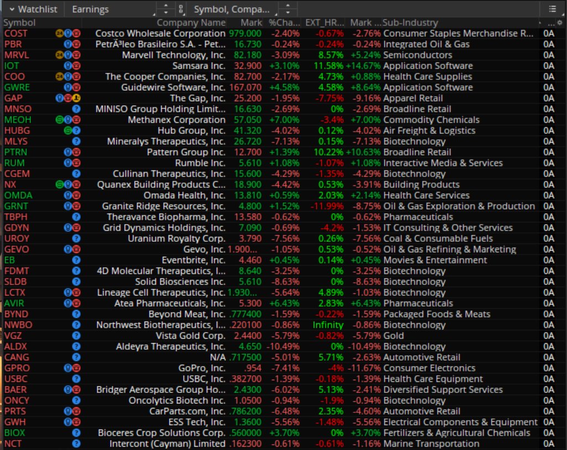Select the GWRE symbol

click(x=17, y=87)
